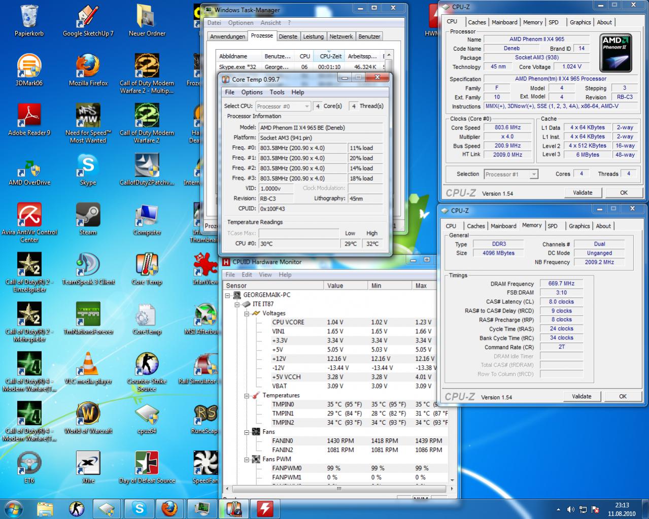The width and height of the screenshot is (649, 519).
Task: Switch to Skype in the taskbar
Action: click(x=139, y=508)
